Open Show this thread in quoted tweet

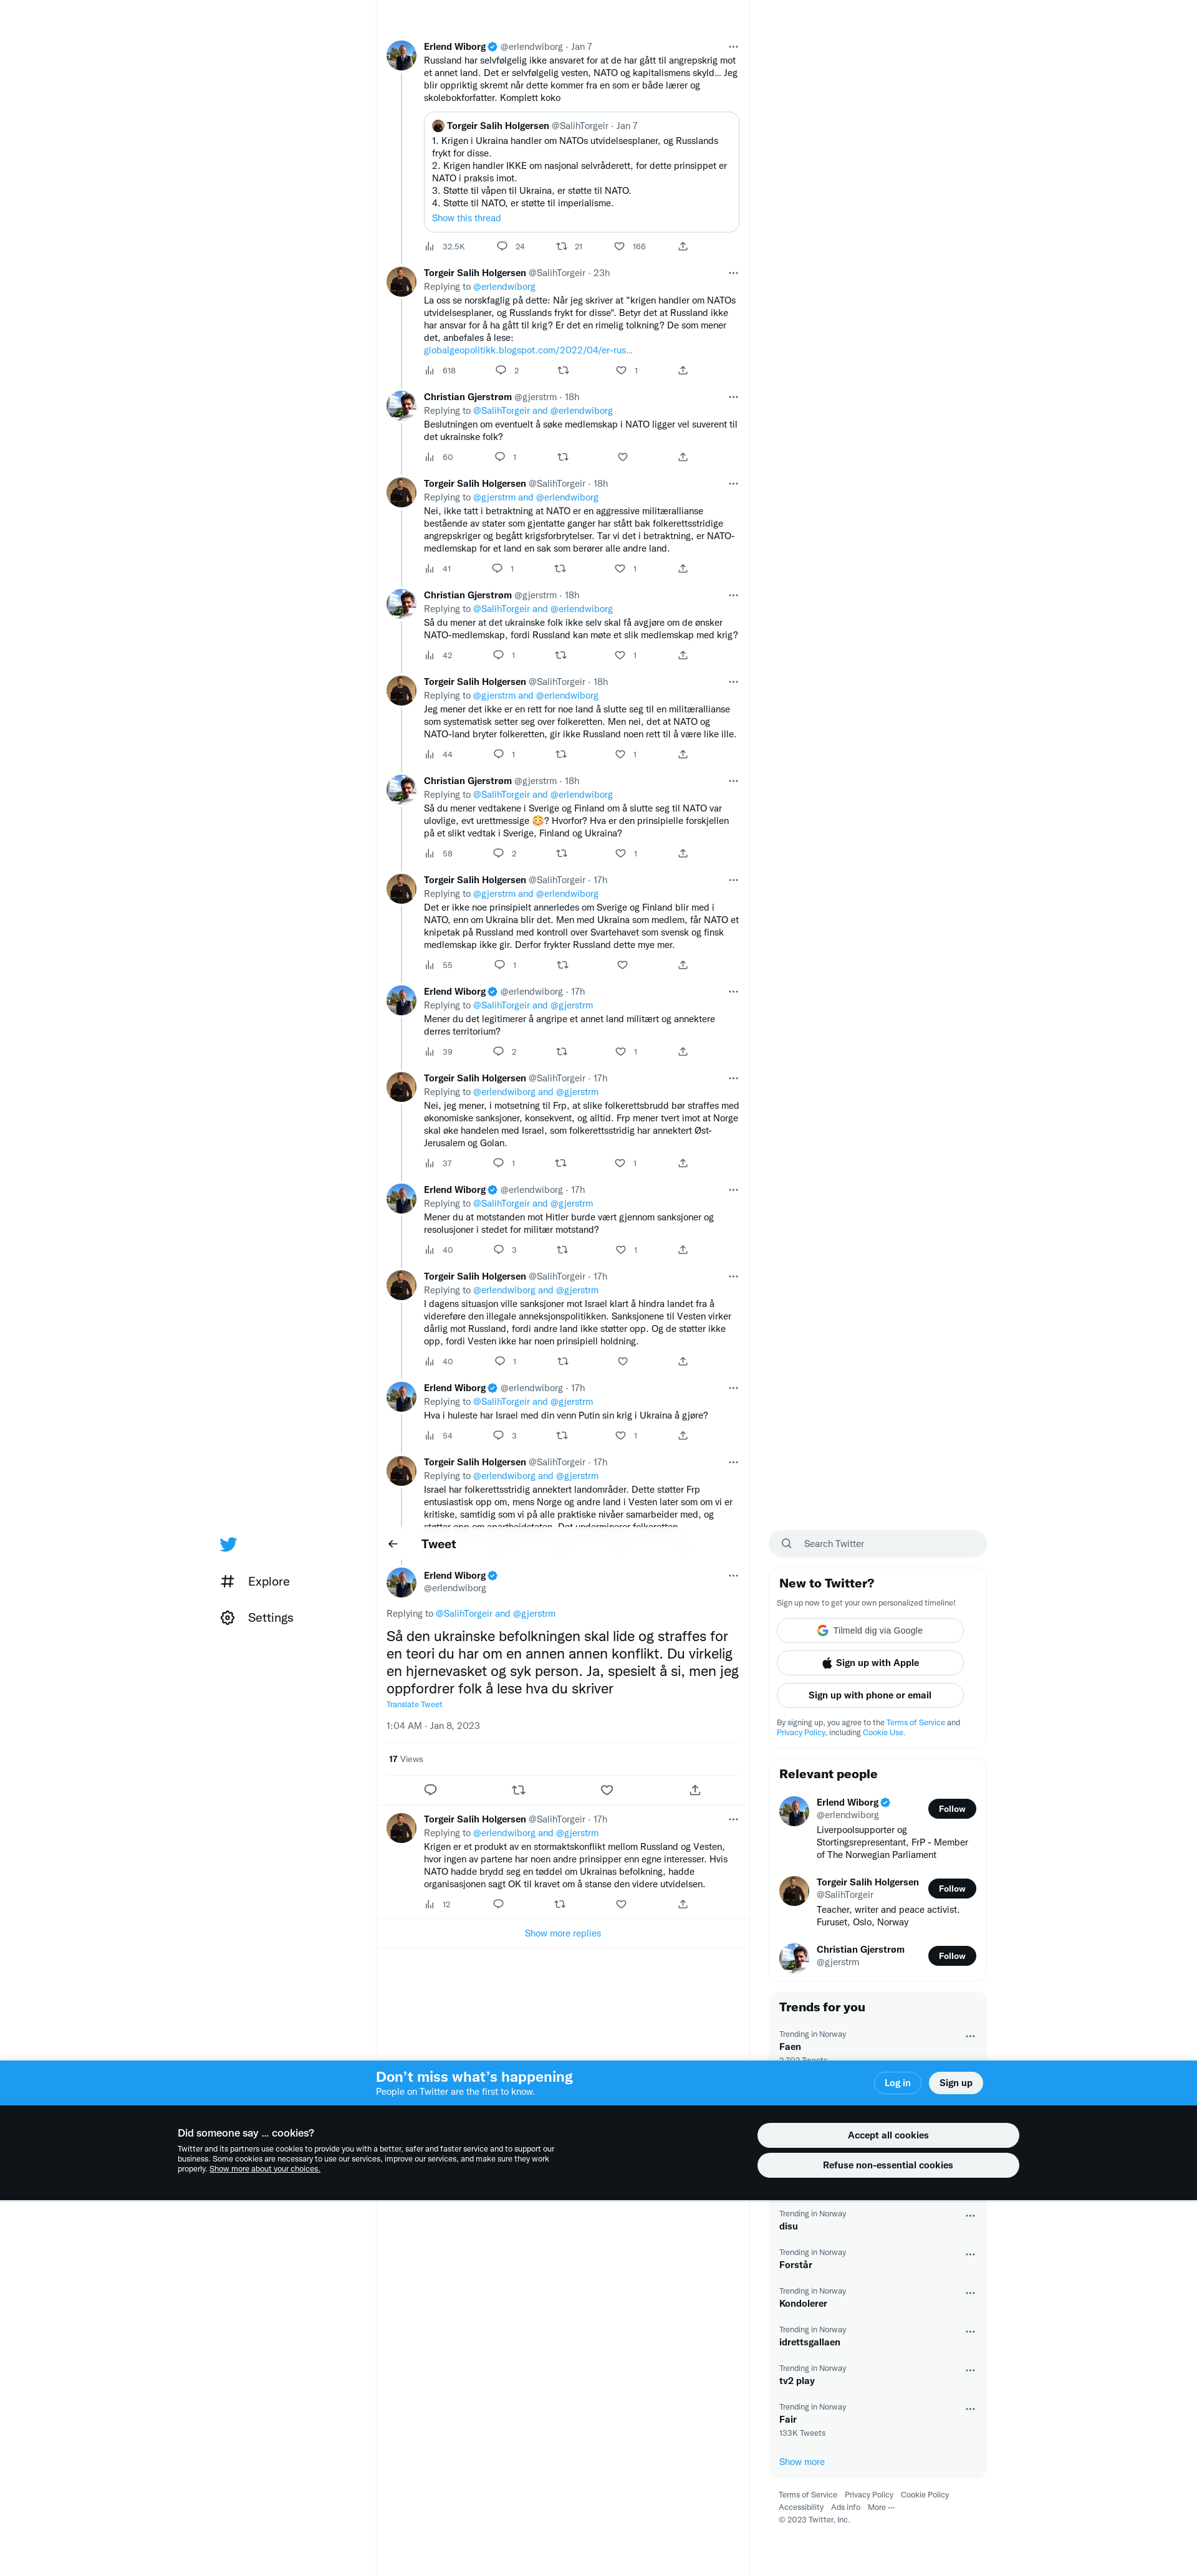[466, 218]
